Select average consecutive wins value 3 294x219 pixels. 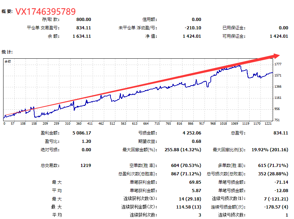(200, 215)
